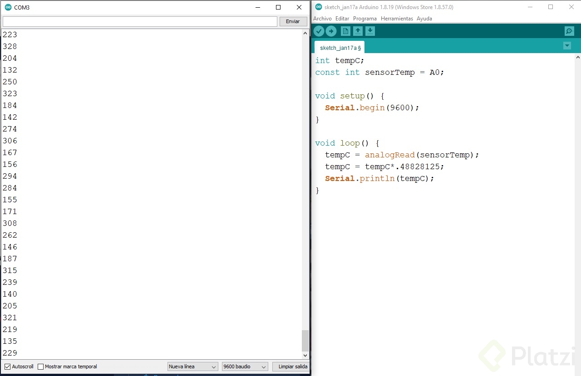The image size is (581, 376).
Task: Click the serial output value 187
Action: pos(10,259)
